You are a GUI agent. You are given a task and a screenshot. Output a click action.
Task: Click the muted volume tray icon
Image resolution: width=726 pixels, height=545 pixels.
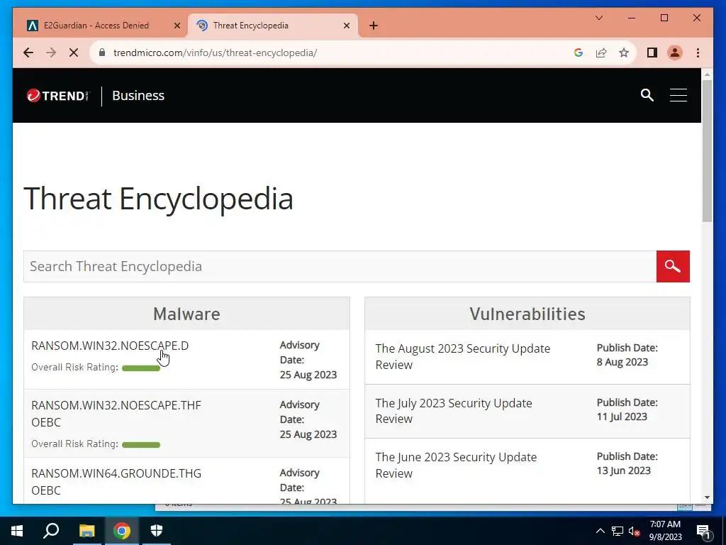(635, 531)
